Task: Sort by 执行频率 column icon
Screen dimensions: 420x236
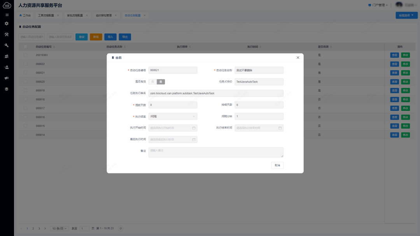Action: (190, 47)
